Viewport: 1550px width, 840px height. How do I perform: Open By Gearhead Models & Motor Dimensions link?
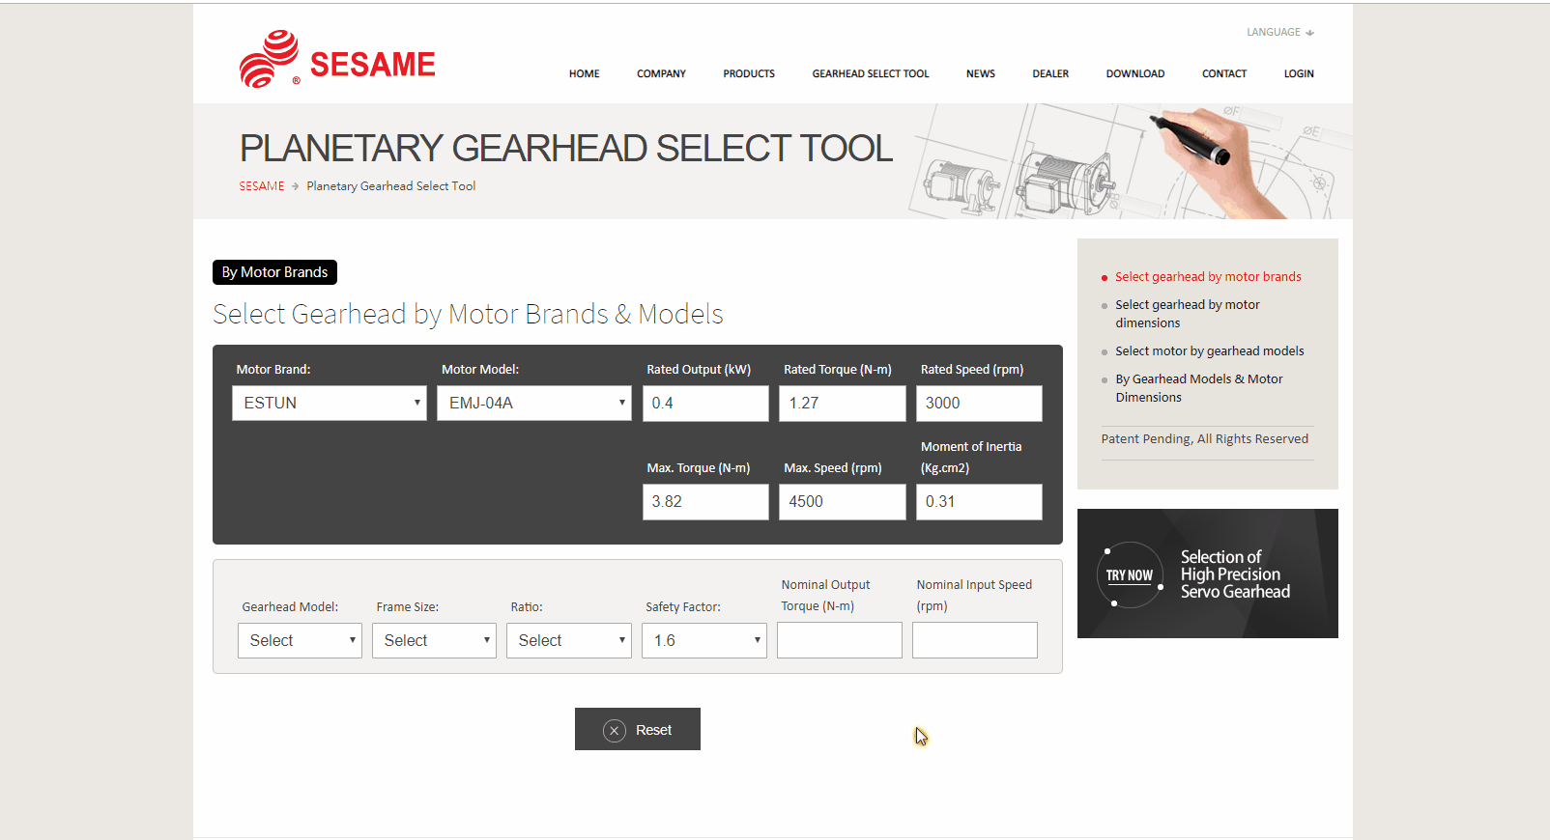click(1199, 388)
